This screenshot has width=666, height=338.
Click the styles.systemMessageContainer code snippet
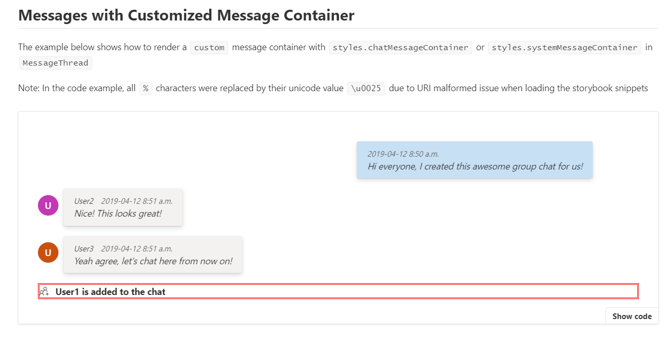(x=564, y=47)
